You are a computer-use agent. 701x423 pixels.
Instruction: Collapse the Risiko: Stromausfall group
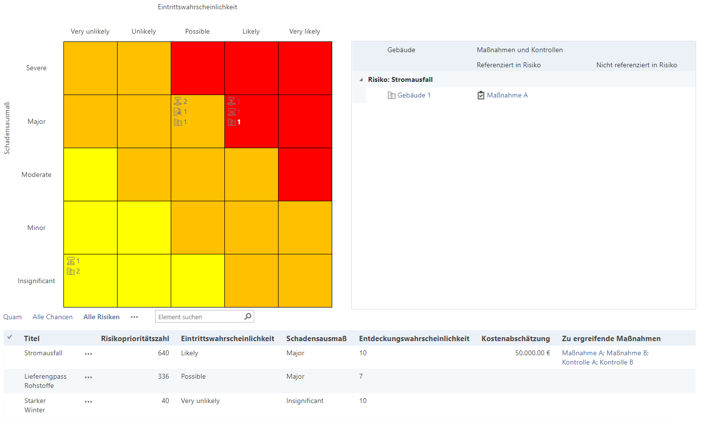(x=361, y=79)
